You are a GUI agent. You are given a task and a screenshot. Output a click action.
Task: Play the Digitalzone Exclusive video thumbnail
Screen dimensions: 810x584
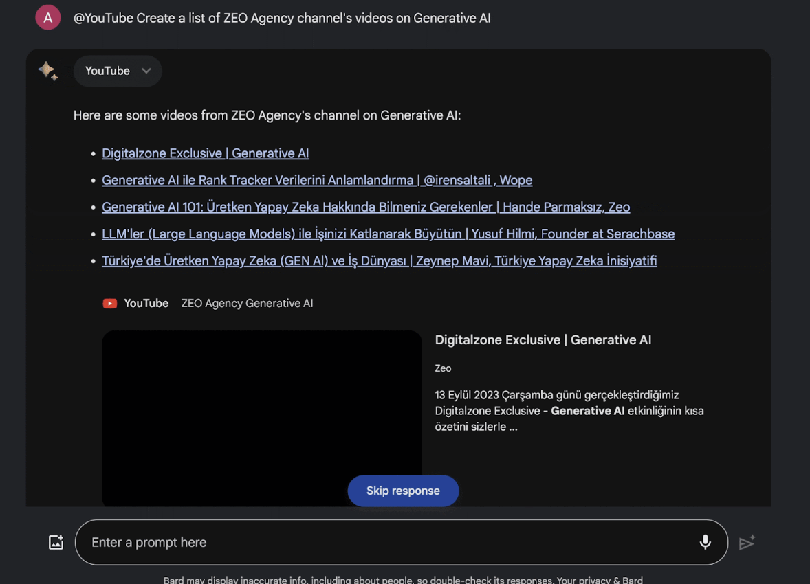click(x=262, y=418)
